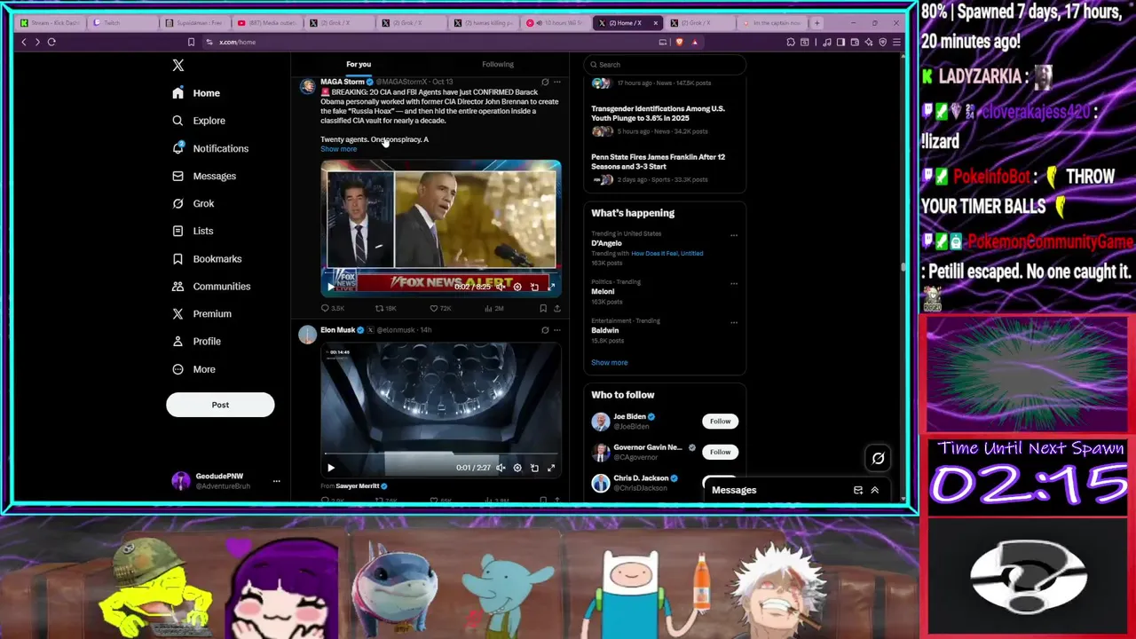Open Grok from the sidebar
Viewport: 1136px width, 639px height.
point(193,203)
